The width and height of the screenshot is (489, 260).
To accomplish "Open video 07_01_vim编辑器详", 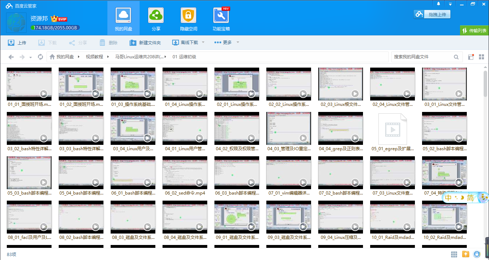I will (289, 173).
